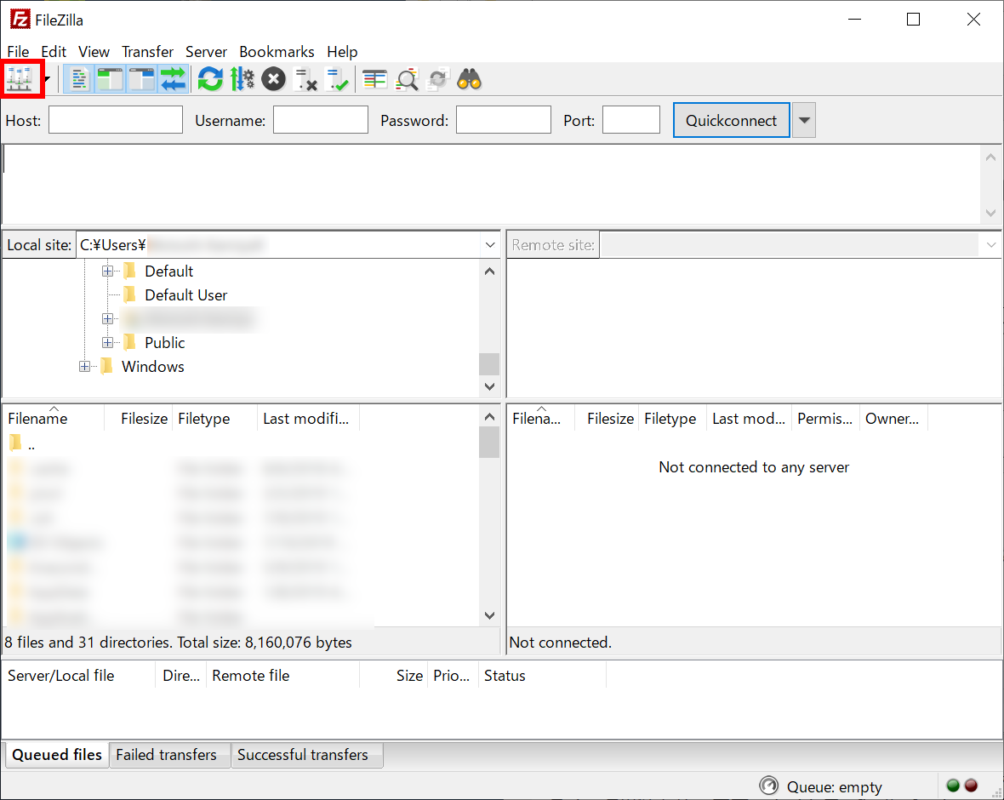The width and height of the screenshot is (1004, 800).
Task: Expand the Default folder node
Action: click(x=107, y=271)
